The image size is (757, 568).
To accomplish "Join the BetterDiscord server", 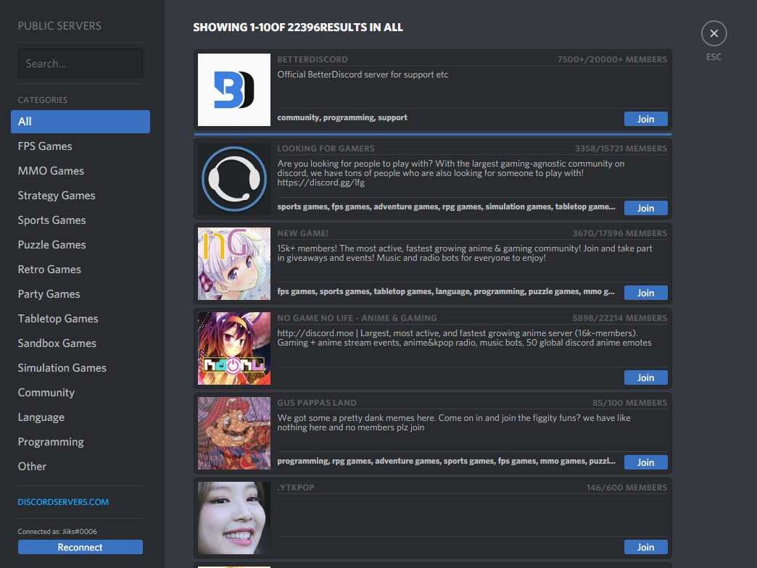I will click(645, 119).
